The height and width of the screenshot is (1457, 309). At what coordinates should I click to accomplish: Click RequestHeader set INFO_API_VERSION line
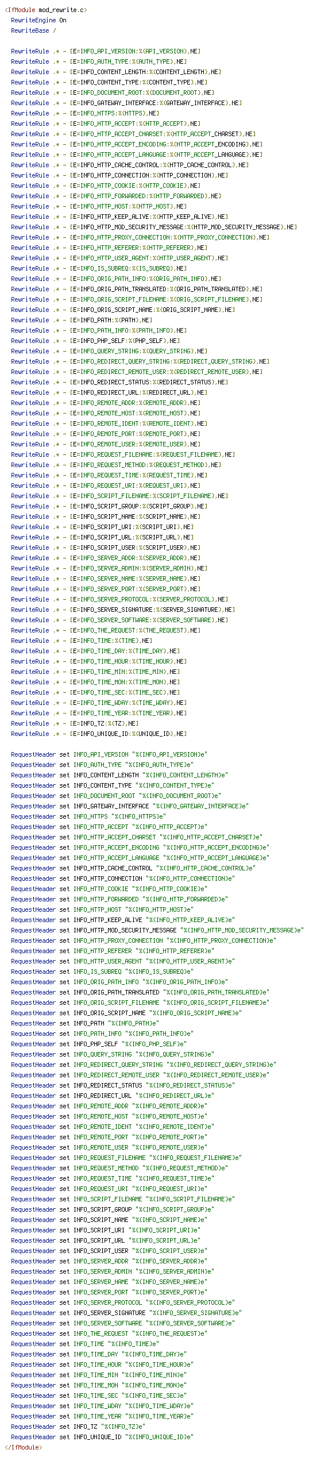pos(109,754)
